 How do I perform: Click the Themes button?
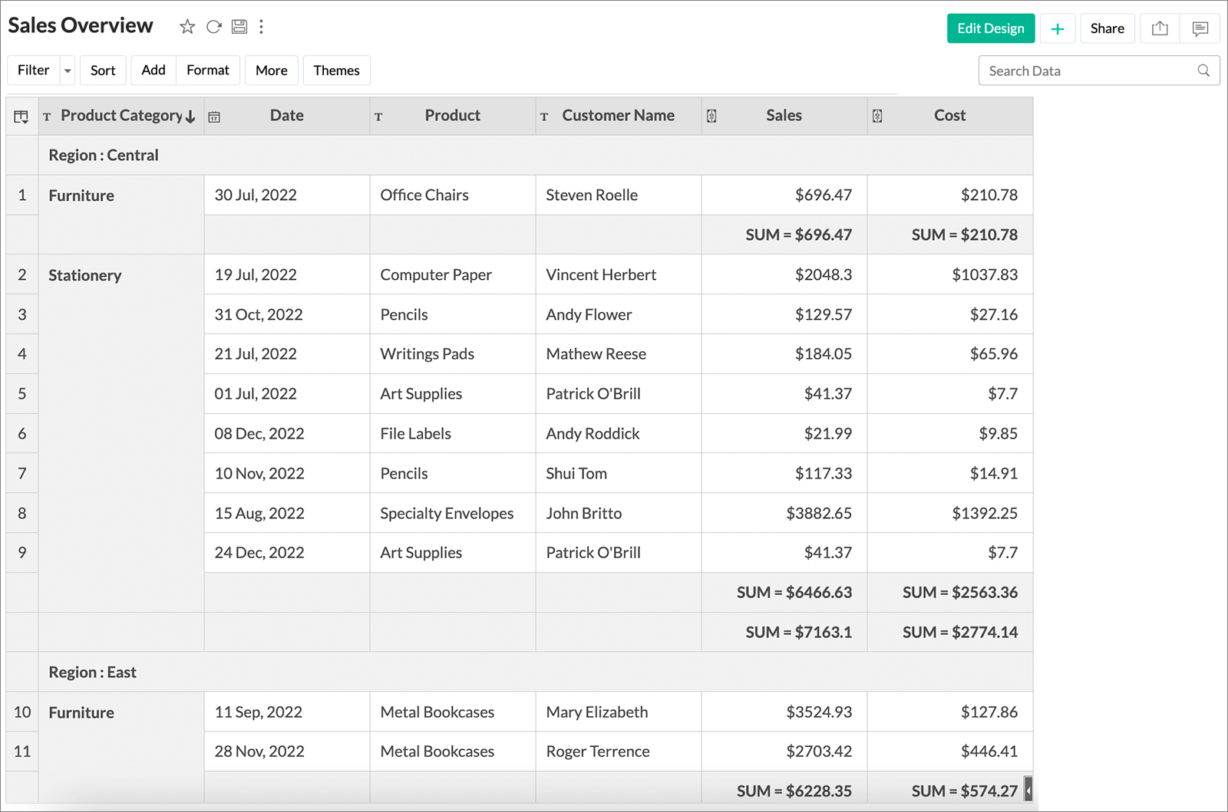tap(336, 71)
